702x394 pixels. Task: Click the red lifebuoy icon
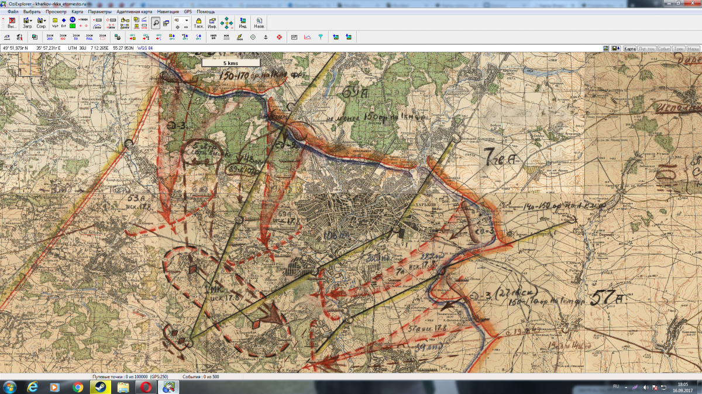[279, 37]
